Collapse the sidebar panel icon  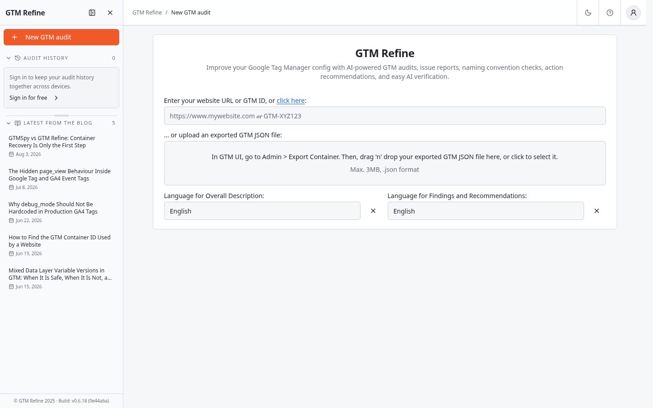[x=92, y=13]
